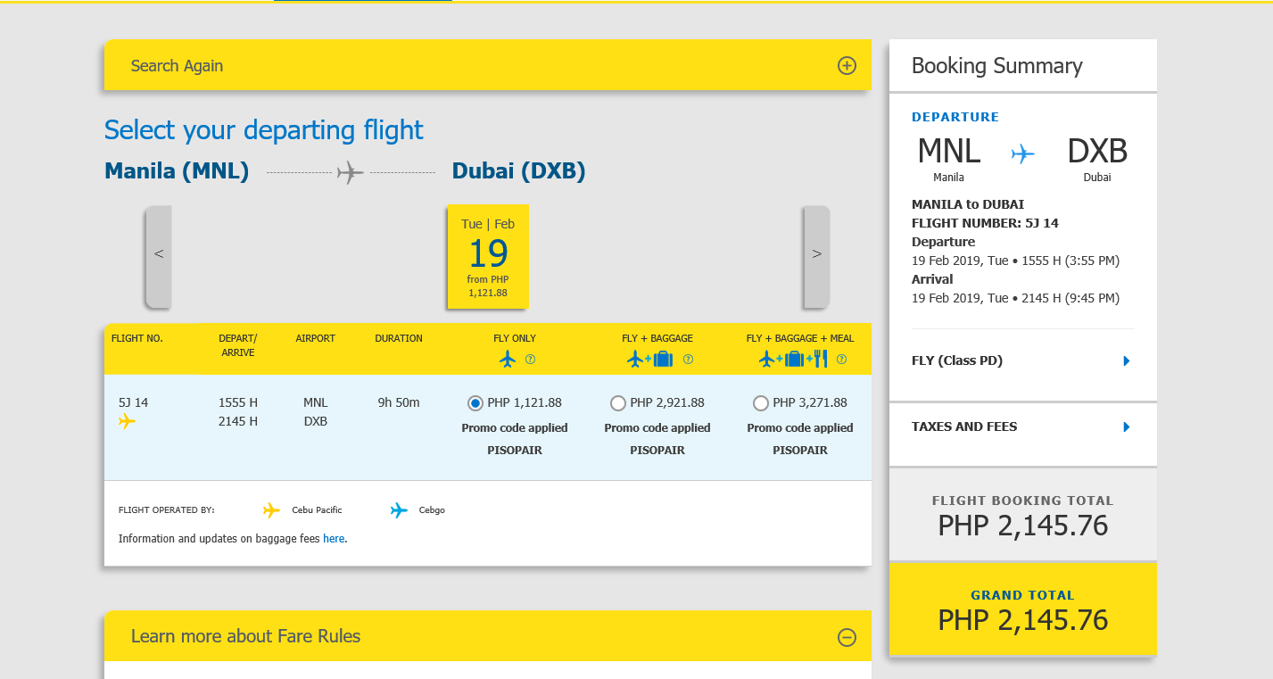This screenshot has height=679, width=1273.
Task: Collapse Fare Rules with the minus icon
Action: (x=847, y=637)
